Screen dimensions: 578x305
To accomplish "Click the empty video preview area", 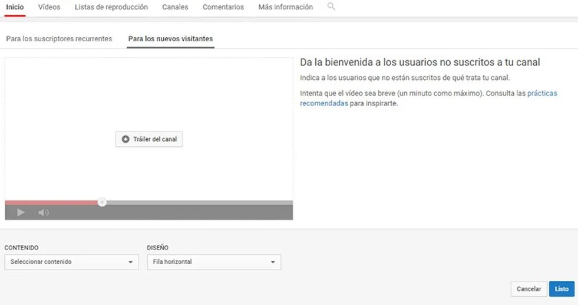I will tap(148, 94).
